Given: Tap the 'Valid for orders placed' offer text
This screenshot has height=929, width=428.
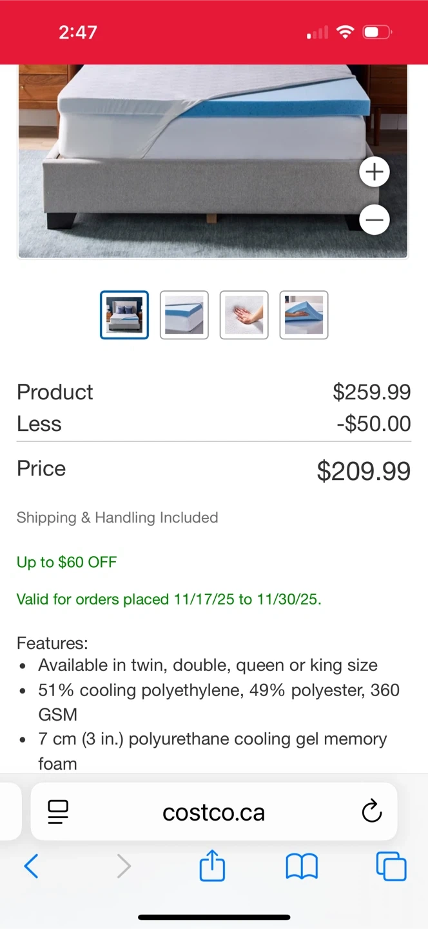Looking at the screenshot, I should coord(169,599).
